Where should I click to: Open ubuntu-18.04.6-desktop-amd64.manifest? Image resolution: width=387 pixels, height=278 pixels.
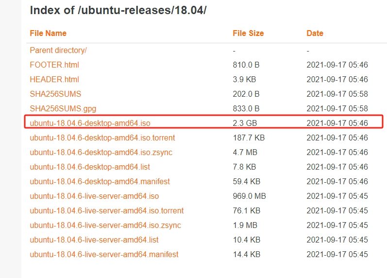[100, 181]
